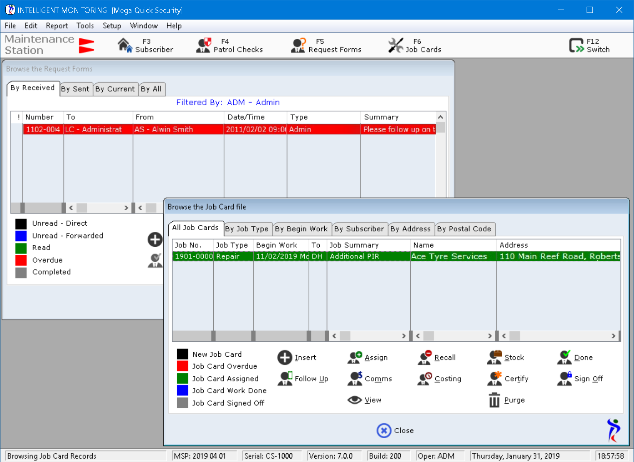This screenshot has width=634, height=462.
Task: Click the Purge trash icon
Action: (x=494, y=400)
